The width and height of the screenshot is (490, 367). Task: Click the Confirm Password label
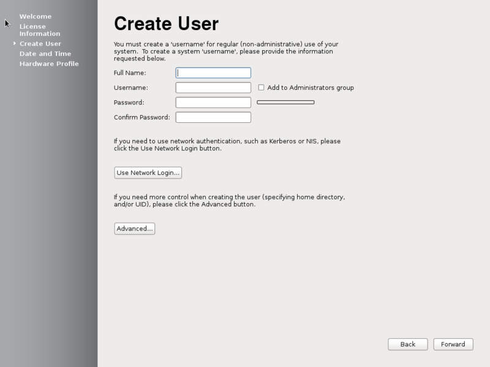pyautogui.click(x=142, y=117)
